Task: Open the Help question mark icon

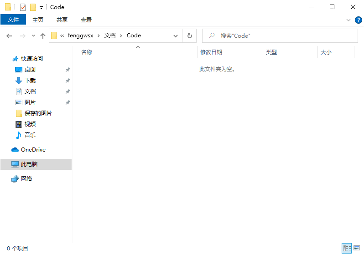Action: click(x=358, y=20)
